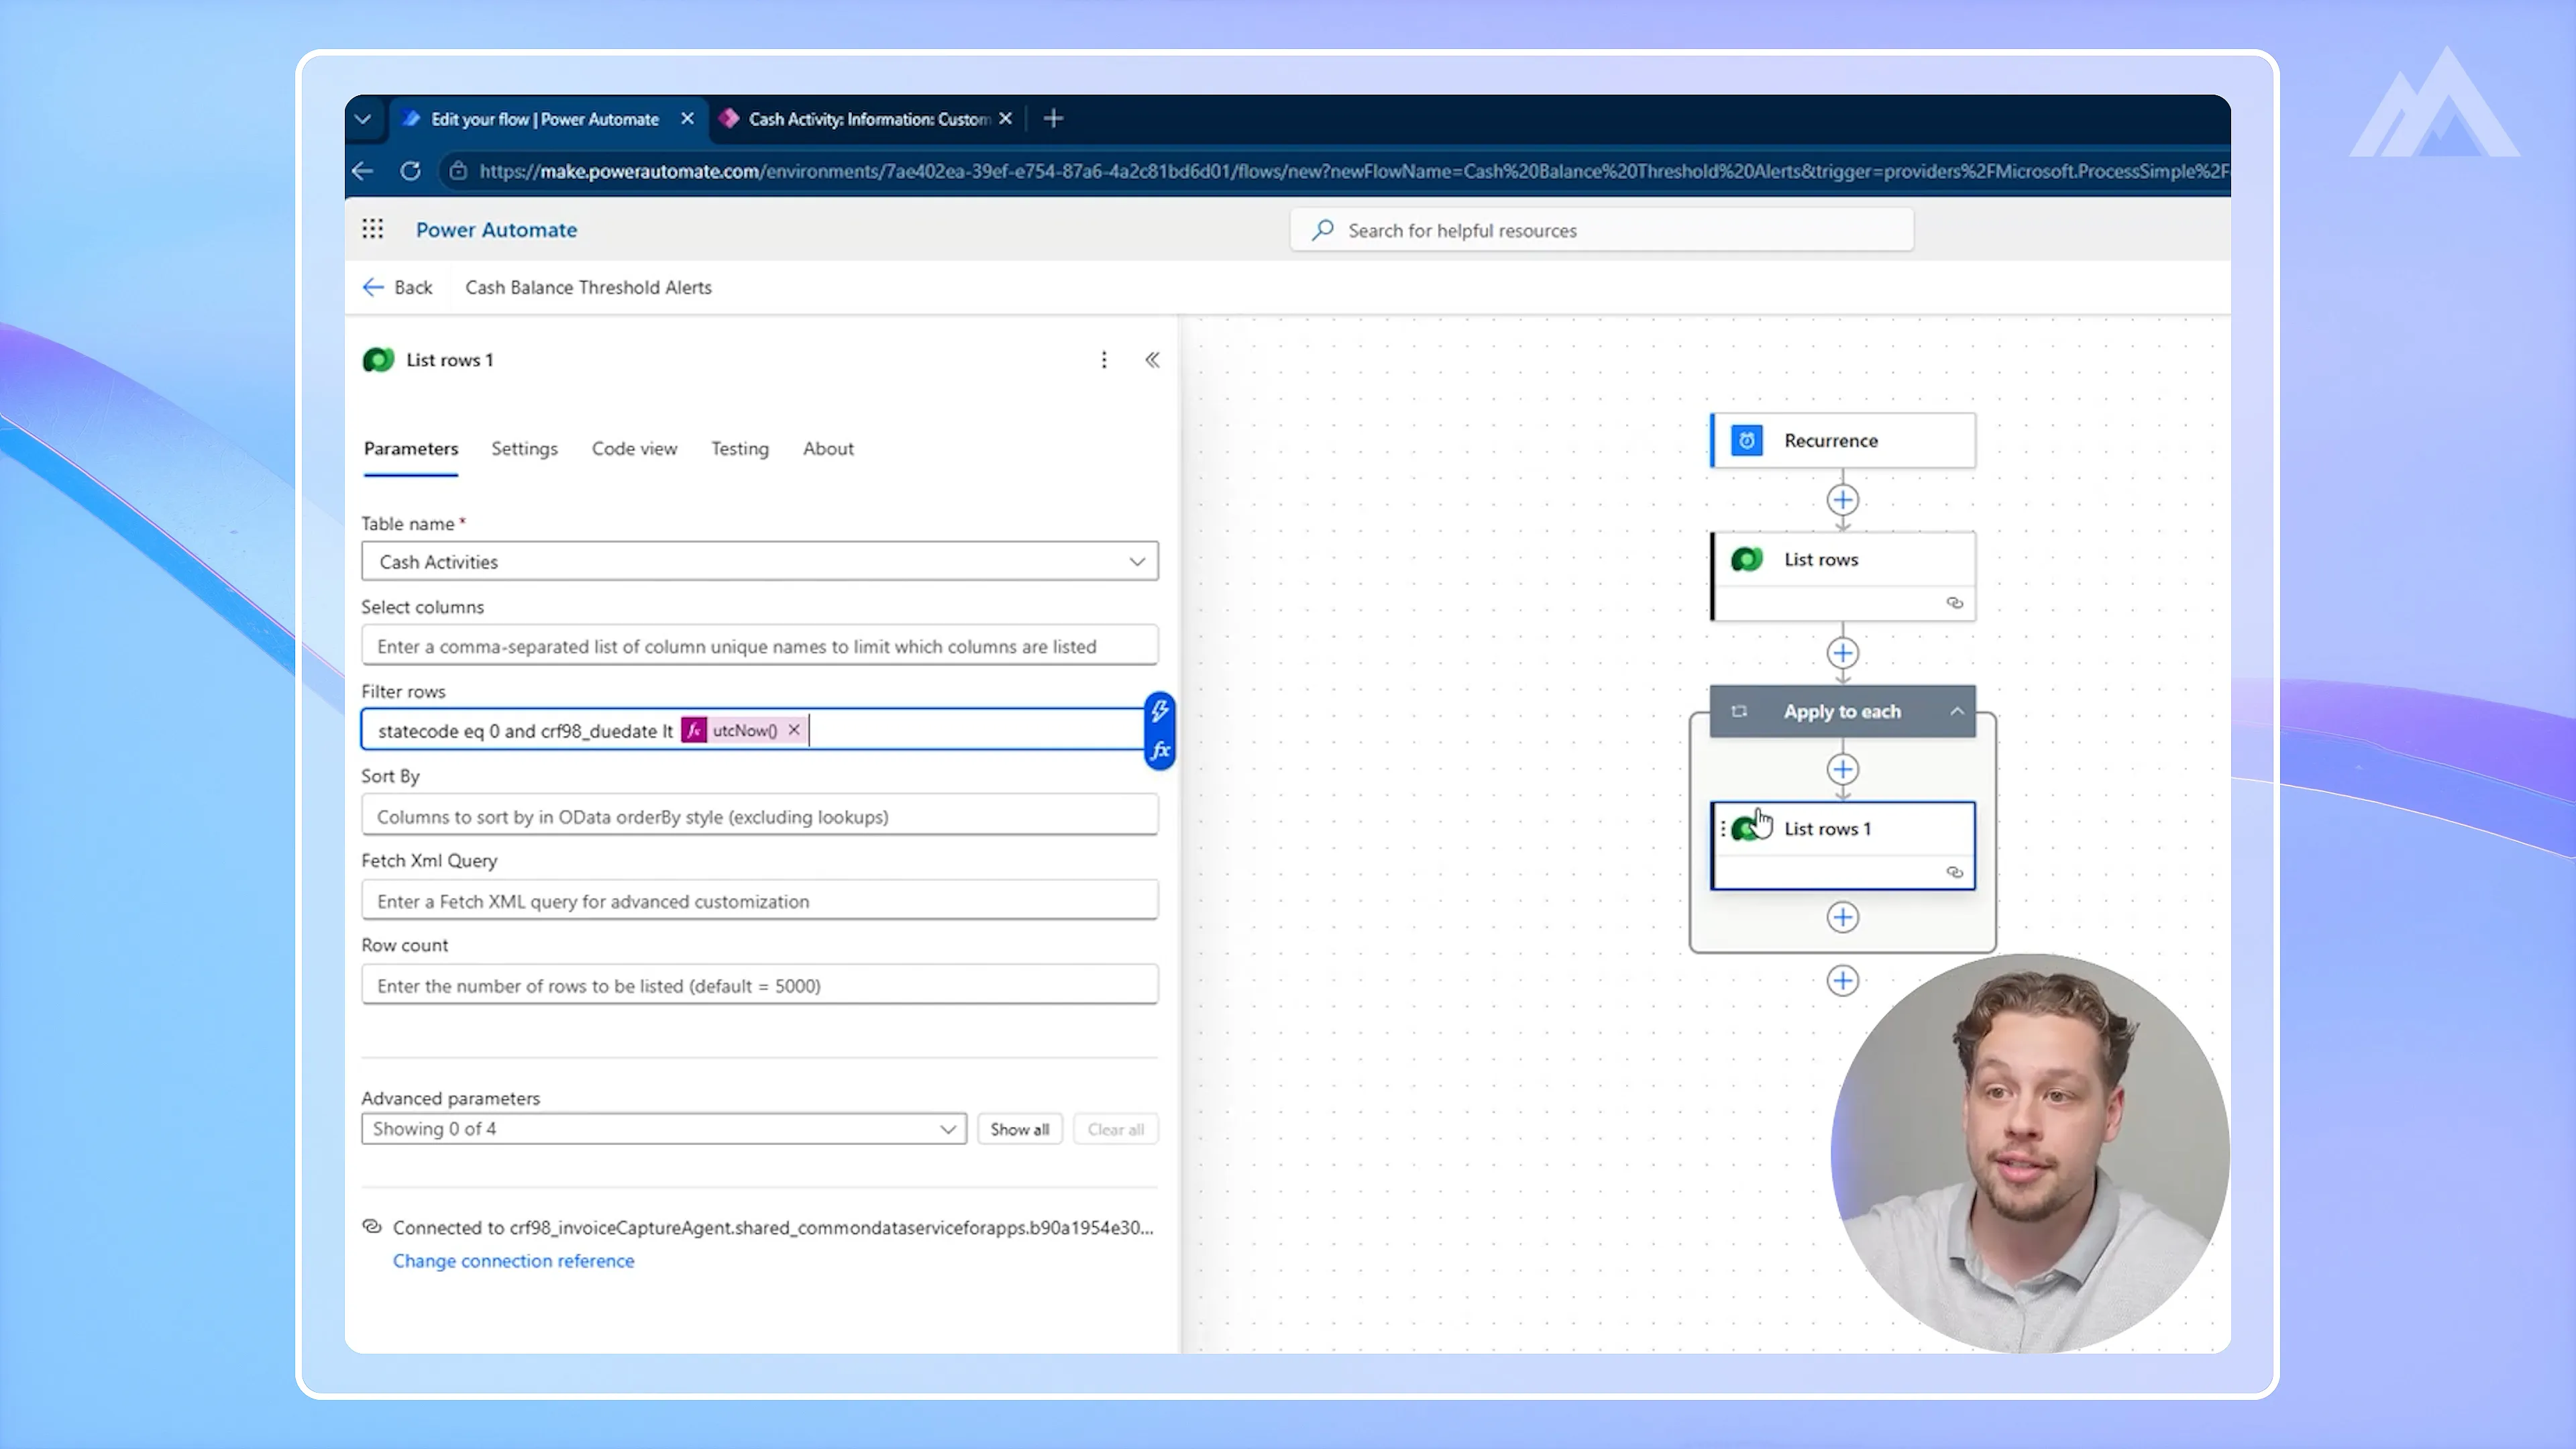Image resolution: width=2576 pixels, height=1449 pixels.
Task: Click connection link icon on List rows card
Action: [x=1955, y=603]
